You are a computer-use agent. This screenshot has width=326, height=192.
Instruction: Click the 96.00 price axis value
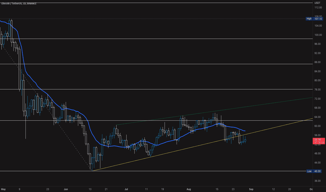click(318, 44)
